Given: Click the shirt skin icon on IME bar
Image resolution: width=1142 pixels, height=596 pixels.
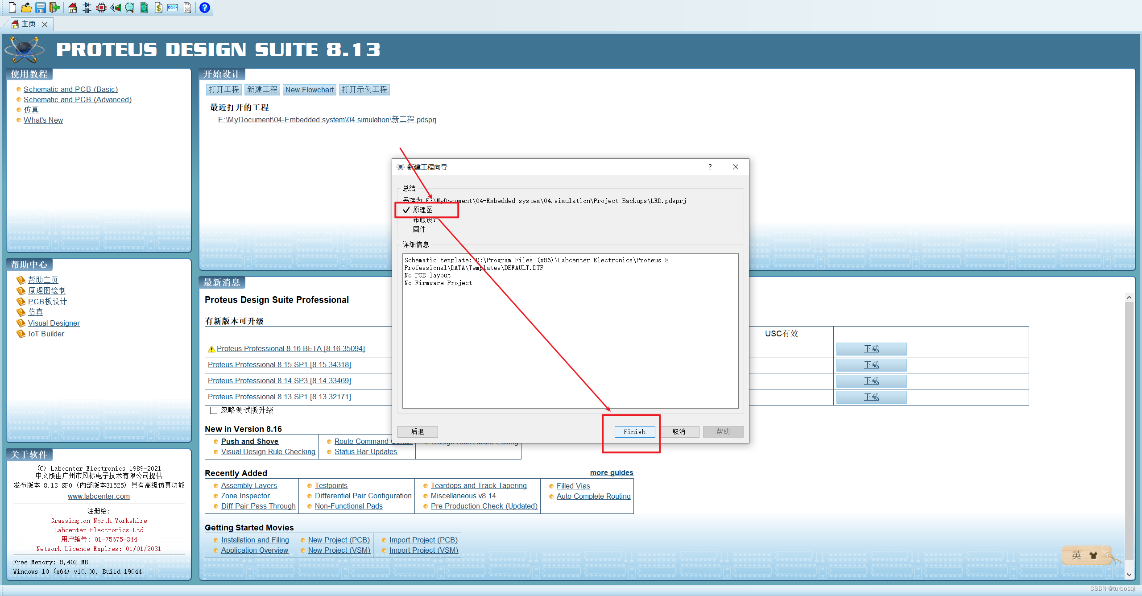Looking at the screenshot, I should [1093, 555].
